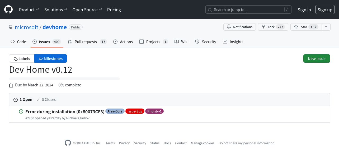The height and width of the screenshot is (157, 339).
Task: Click the fork icon
Action: tap(263, 27)
